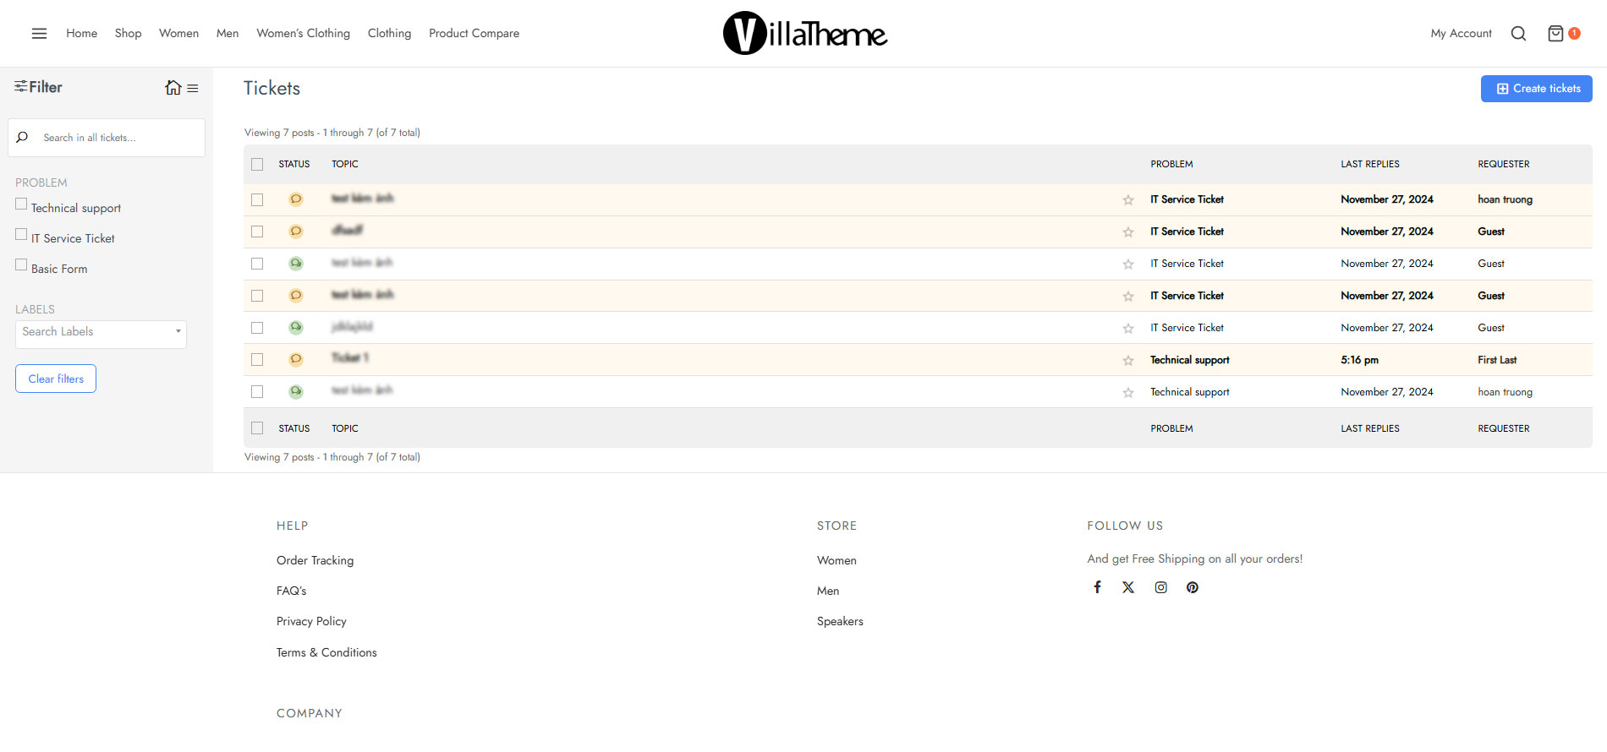Check the Basic Form filter checkbox
The image size is (1607, 752).
pos(21,264)
